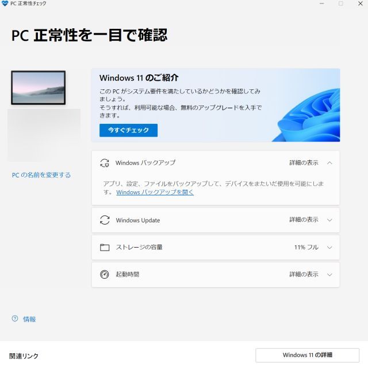This screenshot has width=368, height=367.
Task: Click the 起動時間 gauge icon
Action: coord(105,274)
